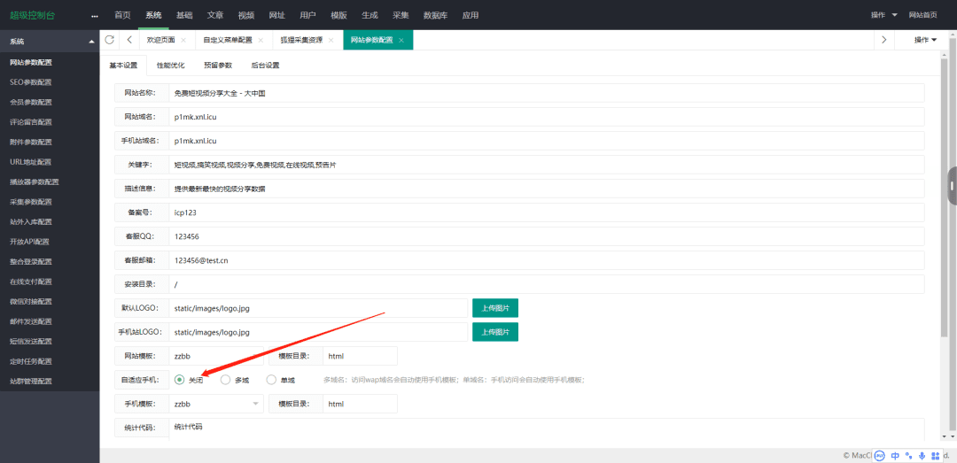Screen dimensions: 957x463
Task: Click the three-dots sidebar toggle icon
Action: click(x=95, y=16)
